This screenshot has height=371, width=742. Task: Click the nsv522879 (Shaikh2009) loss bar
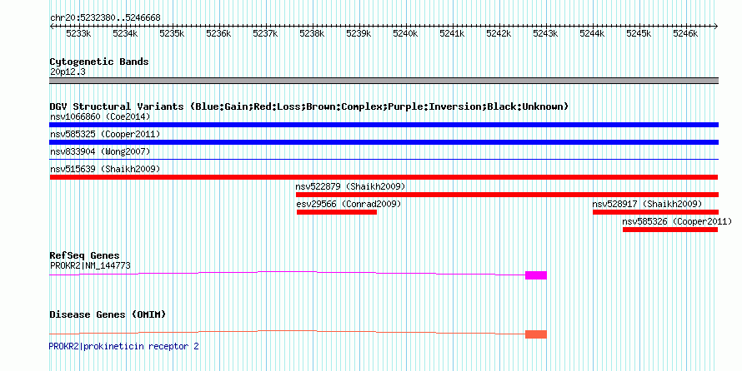click(507, 195)
